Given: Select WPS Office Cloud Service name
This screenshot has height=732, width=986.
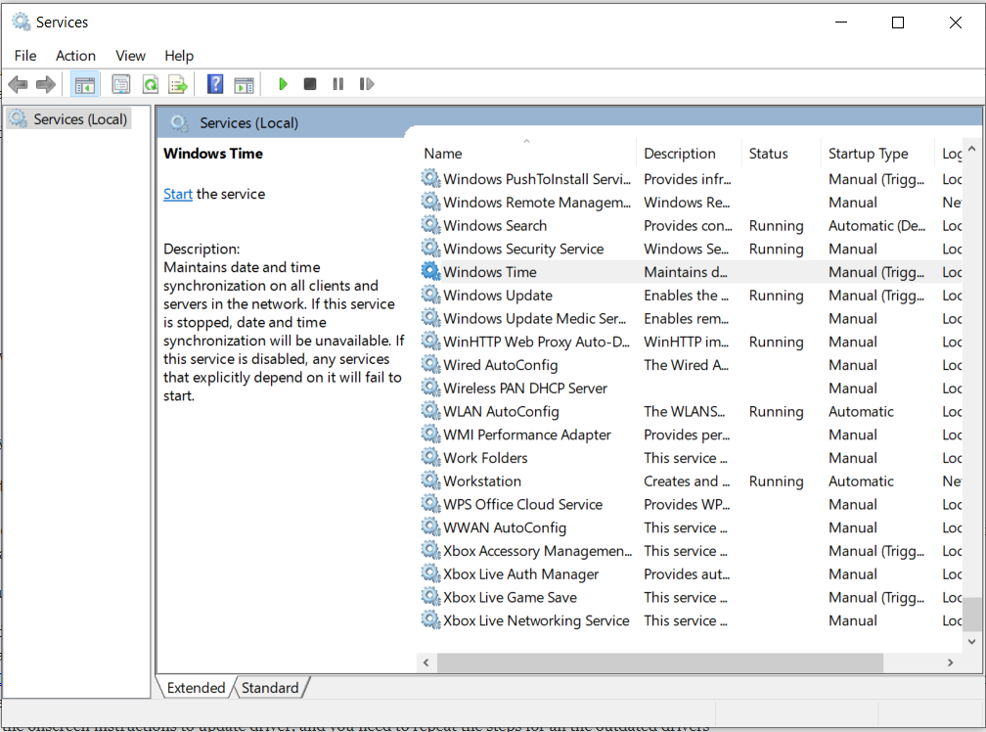Looking at the screenshot, I should (x=522, y=504).
